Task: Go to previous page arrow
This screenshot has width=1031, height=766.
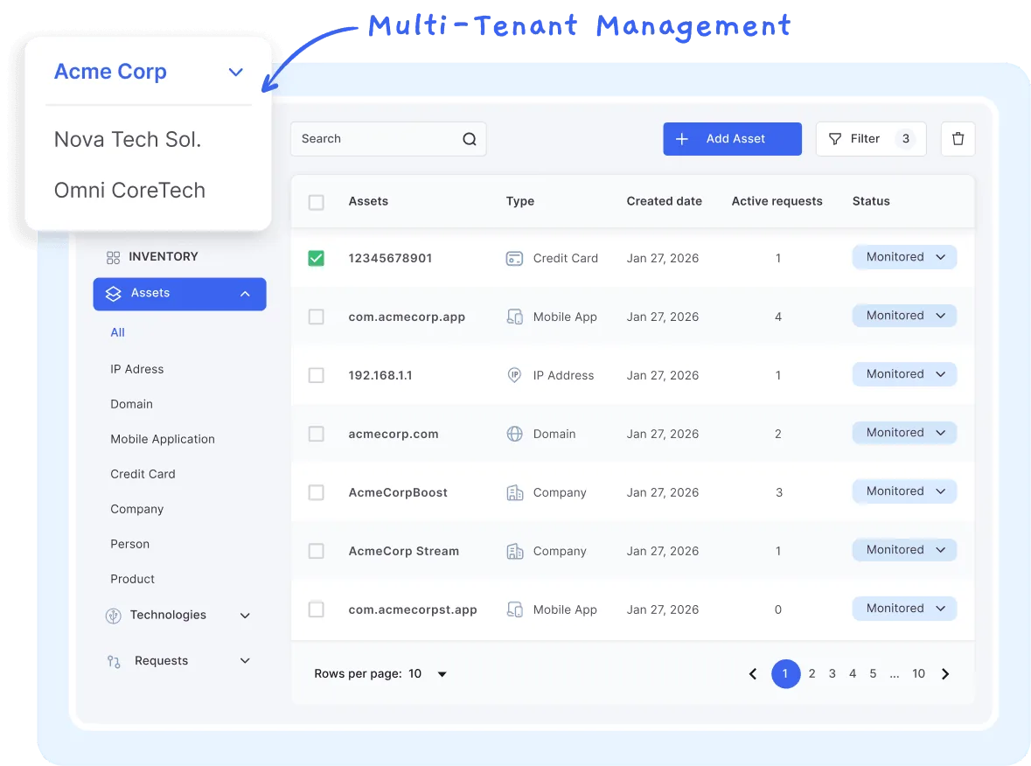Action: pyautogui.click(x=752, y=674)
